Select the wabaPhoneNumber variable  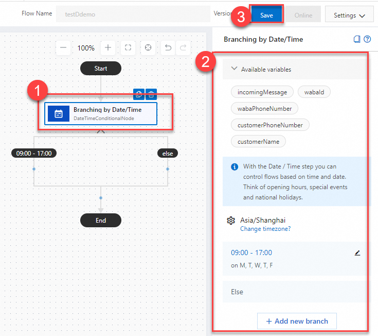pos(264,108)
